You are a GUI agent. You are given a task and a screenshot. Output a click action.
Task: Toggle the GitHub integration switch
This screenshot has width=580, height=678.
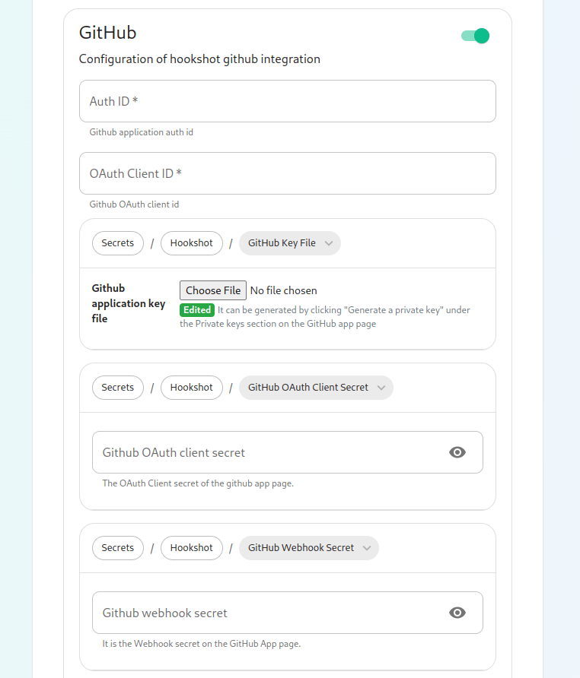(x=475, y=36)
